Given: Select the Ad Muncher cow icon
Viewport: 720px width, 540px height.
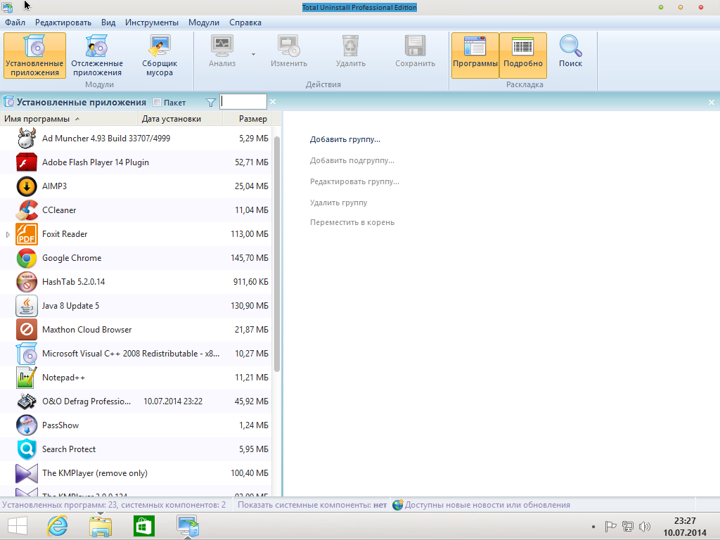Looking at the screenshot, I should click(27, 139).
